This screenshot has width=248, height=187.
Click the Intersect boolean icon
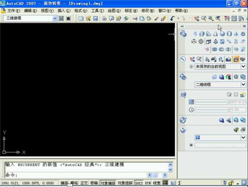pyautogui.click(x=228, y=50)
